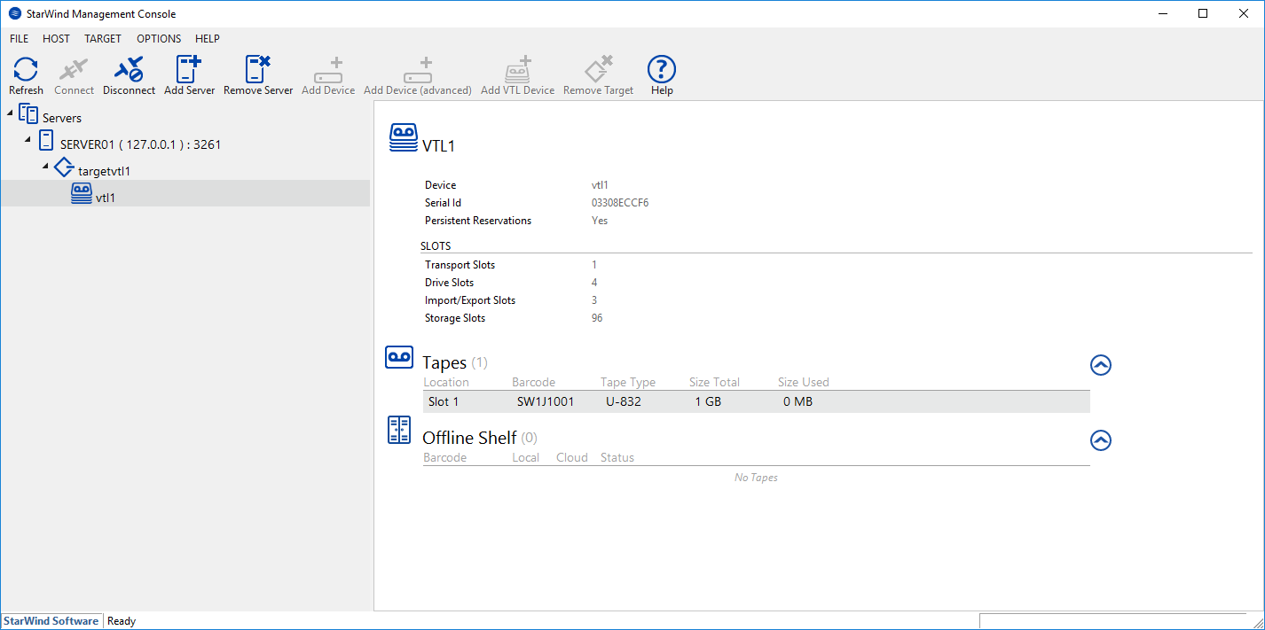Collapse the Tapes section with chevron
Image resolution: width=1265 pixels, height=630 pixels.
(1101, 364)
